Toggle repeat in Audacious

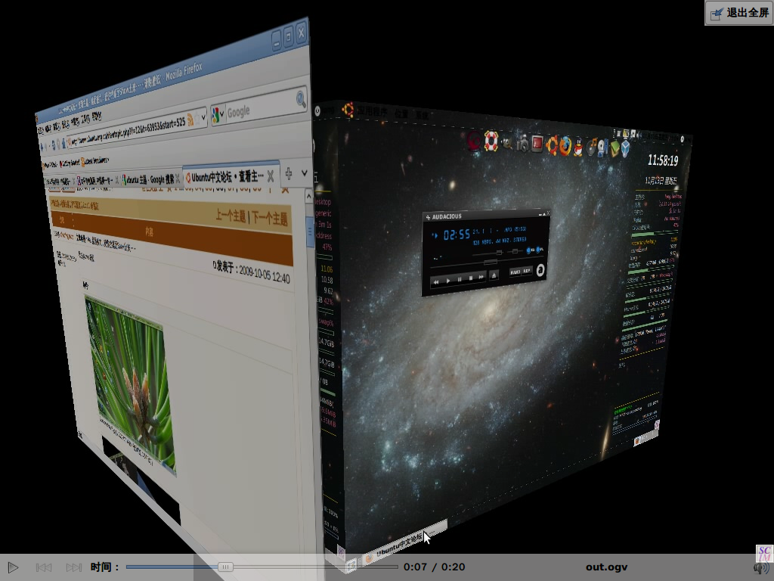tap(527, 271)
